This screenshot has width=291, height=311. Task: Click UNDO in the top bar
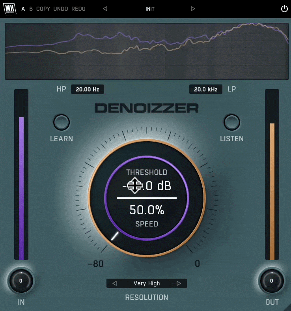tap(61, 9)
